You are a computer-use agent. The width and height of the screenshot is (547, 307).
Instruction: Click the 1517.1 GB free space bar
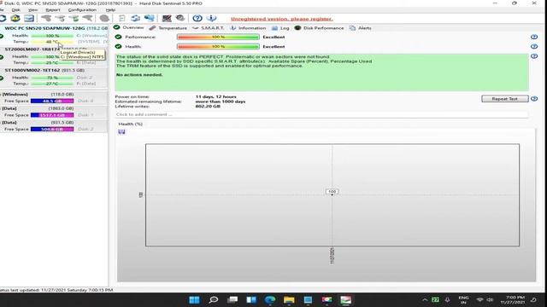pyautogui.click(x=52, y=115)
